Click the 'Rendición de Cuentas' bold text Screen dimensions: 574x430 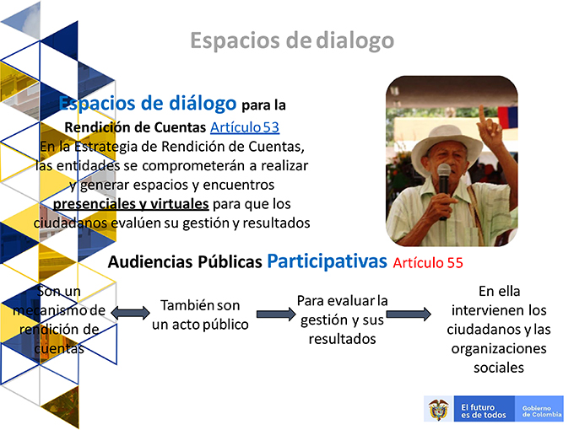click(135, 127)
